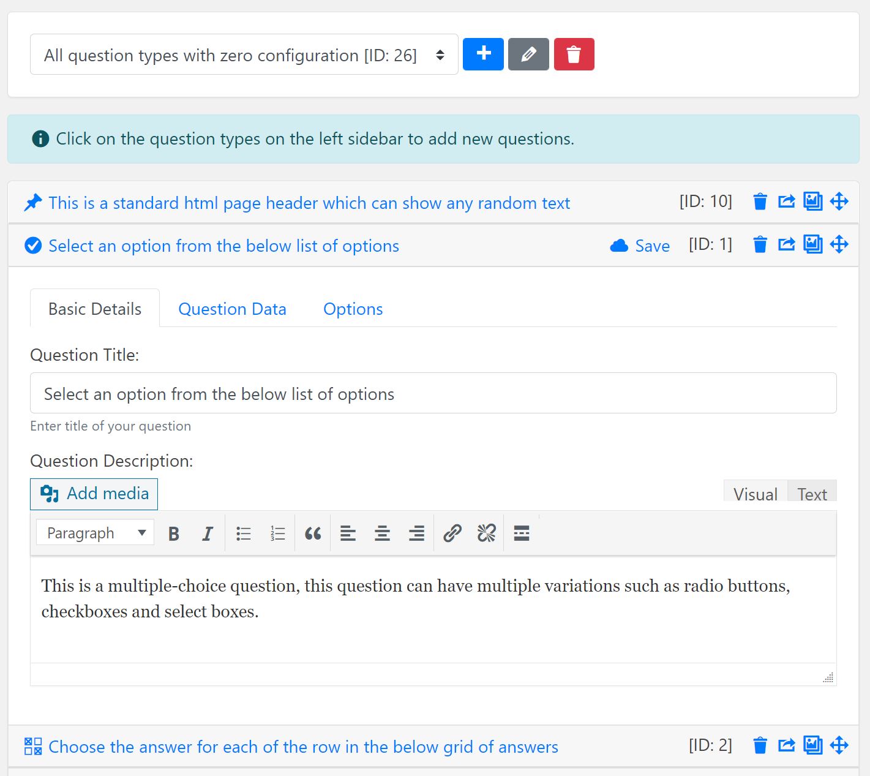
Task: Insert a blockquote in the description
Action: coord(313,533)
